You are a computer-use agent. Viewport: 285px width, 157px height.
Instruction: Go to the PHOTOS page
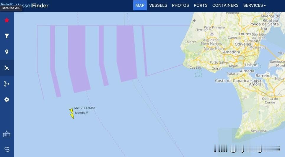[x=180, y=5]
